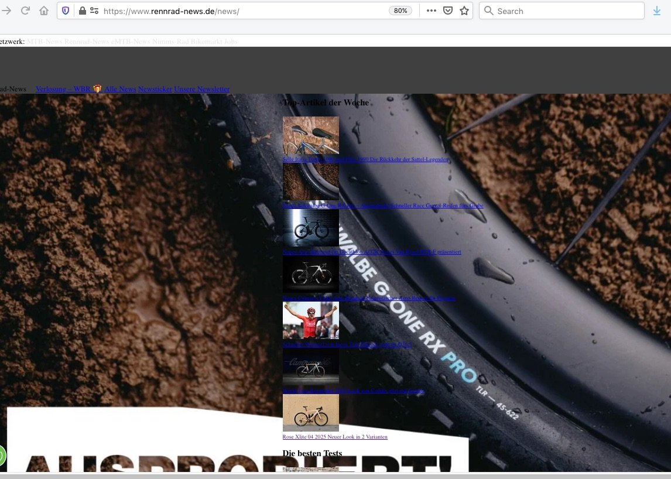
Task: Open the Newsticker navigation link
Action: click(155, 89)
